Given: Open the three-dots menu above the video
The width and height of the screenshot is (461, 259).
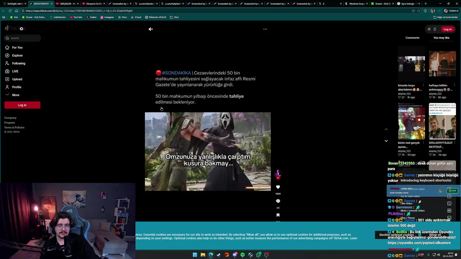Looking at the screenshot, I should point(265,29).
